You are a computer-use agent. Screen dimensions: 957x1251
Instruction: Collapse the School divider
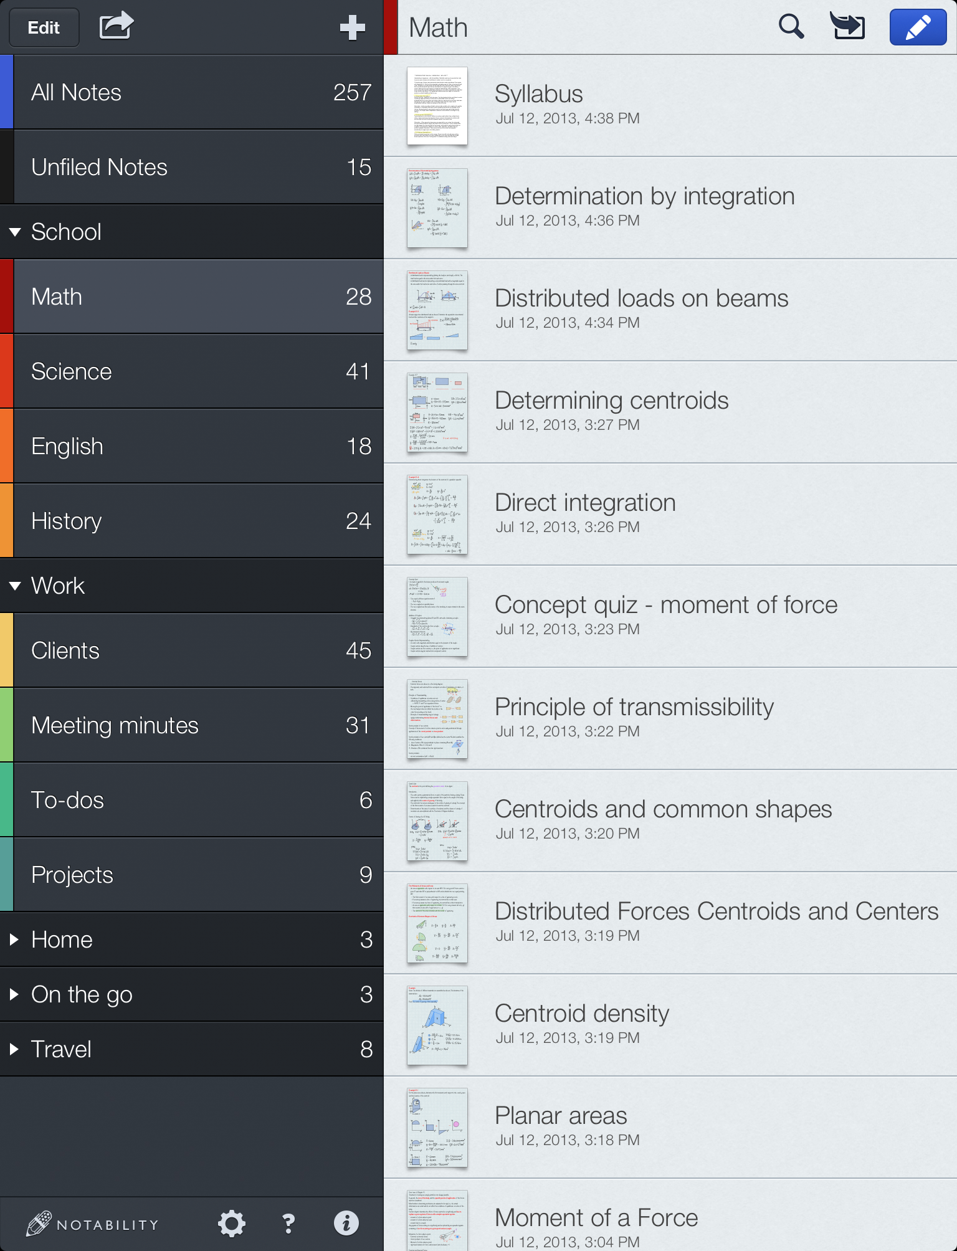[x=15, y=232]
